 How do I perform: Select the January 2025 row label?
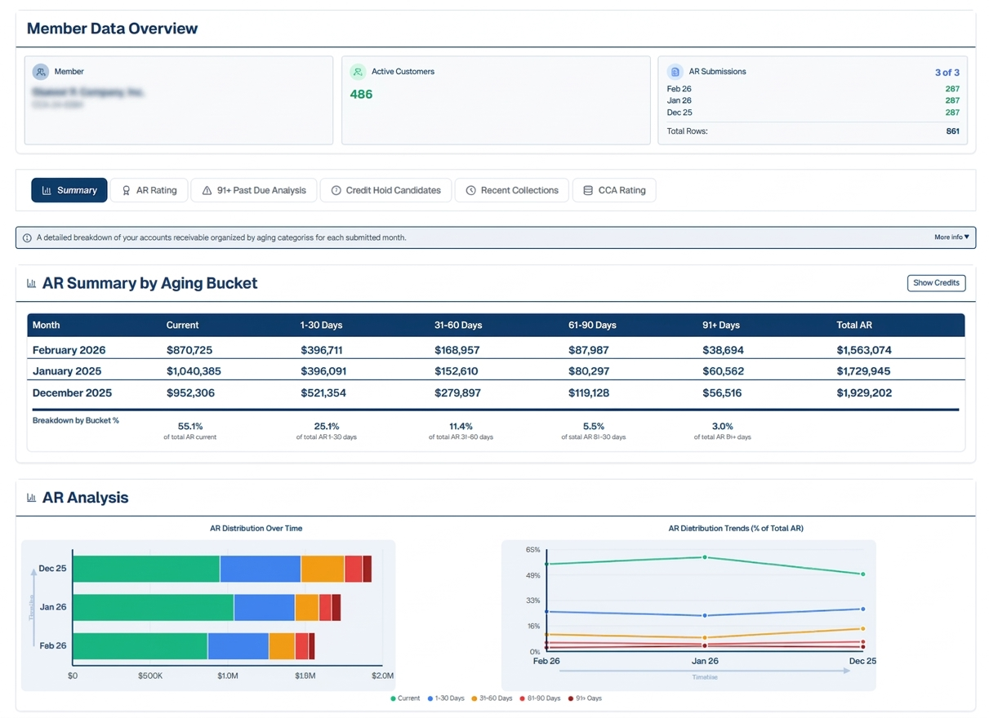(x=67, y=371)
